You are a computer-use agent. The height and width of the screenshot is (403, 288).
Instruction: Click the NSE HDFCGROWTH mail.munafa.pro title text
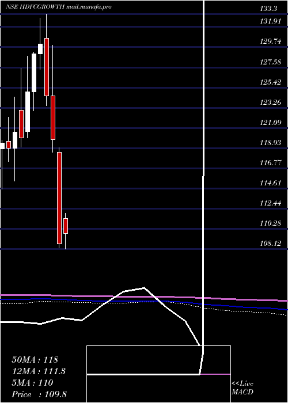59,7
